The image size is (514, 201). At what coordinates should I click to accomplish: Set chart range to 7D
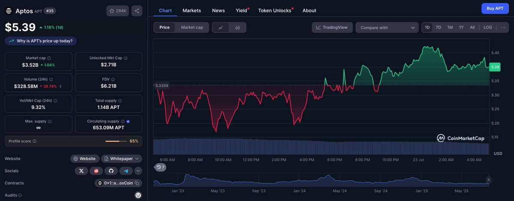(439, 27)
